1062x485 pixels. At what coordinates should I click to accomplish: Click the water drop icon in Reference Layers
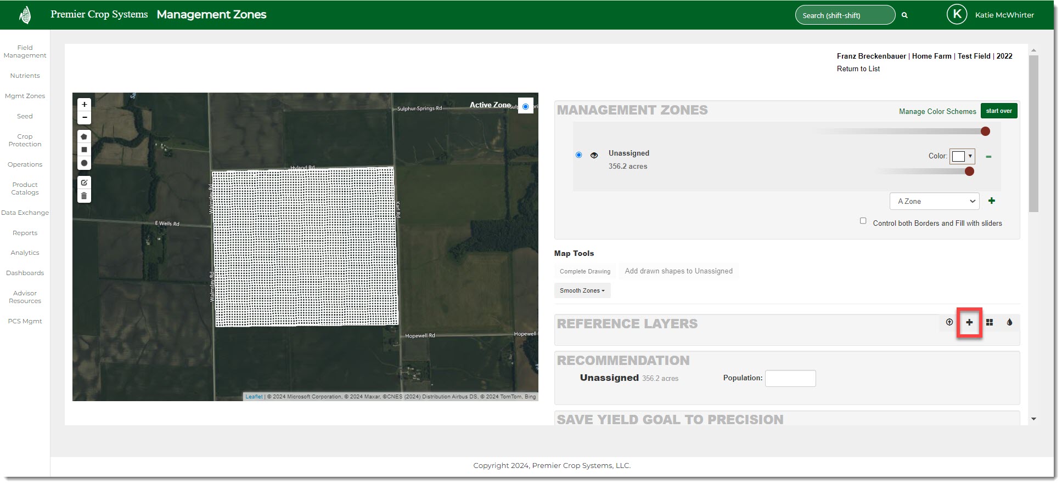coord(1009,322)
